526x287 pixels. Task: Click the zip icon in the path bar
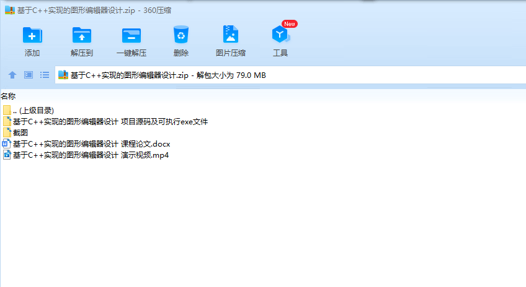[x=63, y=75]
